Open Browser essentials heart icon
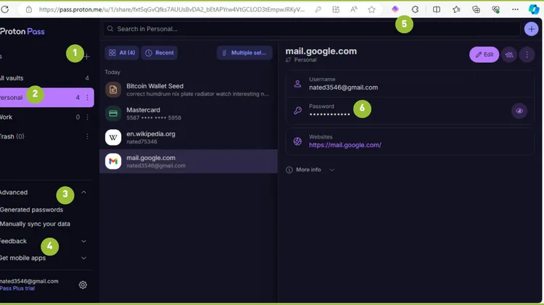Screen dimensions: 544x305 tap(496, 9)
